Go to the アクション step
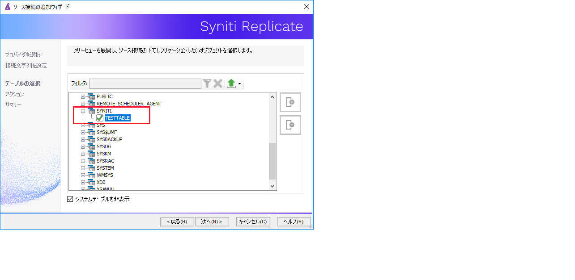575x280 pixels. click(x=14, y=94)
